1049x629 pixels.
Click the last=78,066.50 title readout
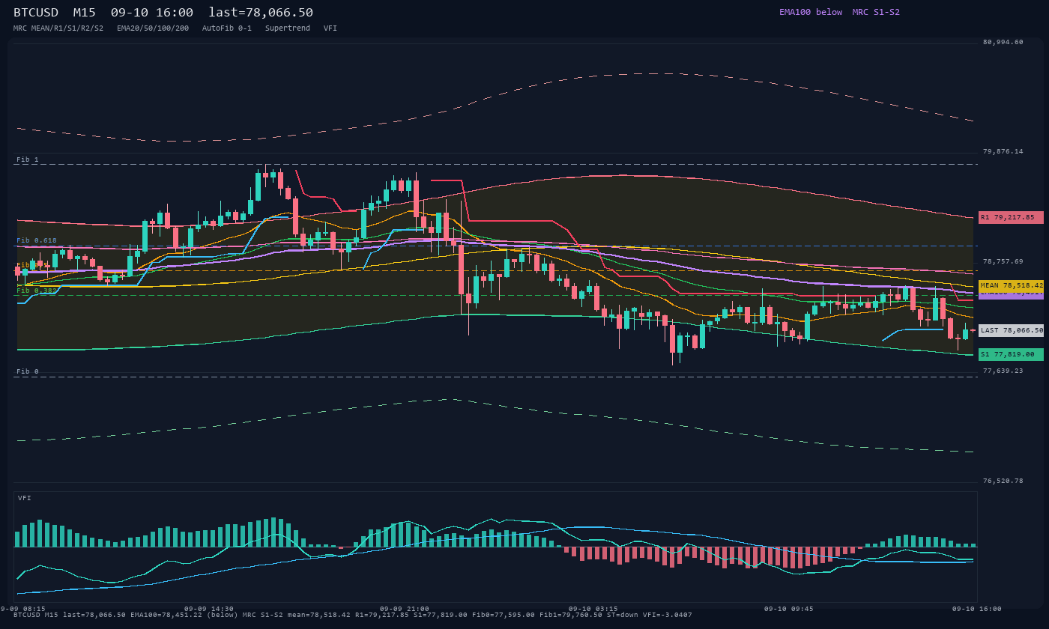pyautogui.click(x=261, y=13)
